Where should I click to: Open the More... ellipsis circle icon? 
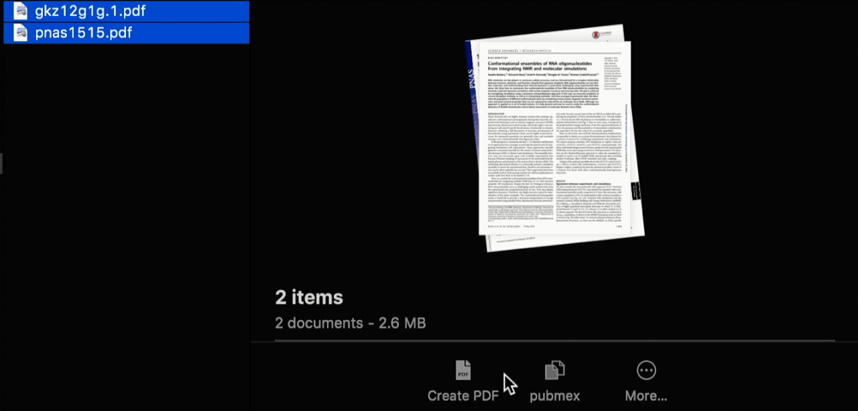(x=646, y=369)
